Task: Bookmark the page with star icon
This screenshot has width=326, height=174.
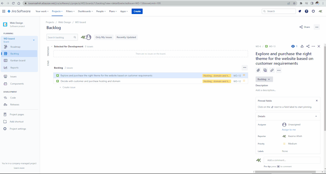Action: coord(294,3)
